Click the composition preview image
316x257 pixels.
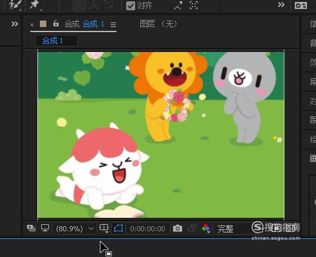[x=161, y=135]
